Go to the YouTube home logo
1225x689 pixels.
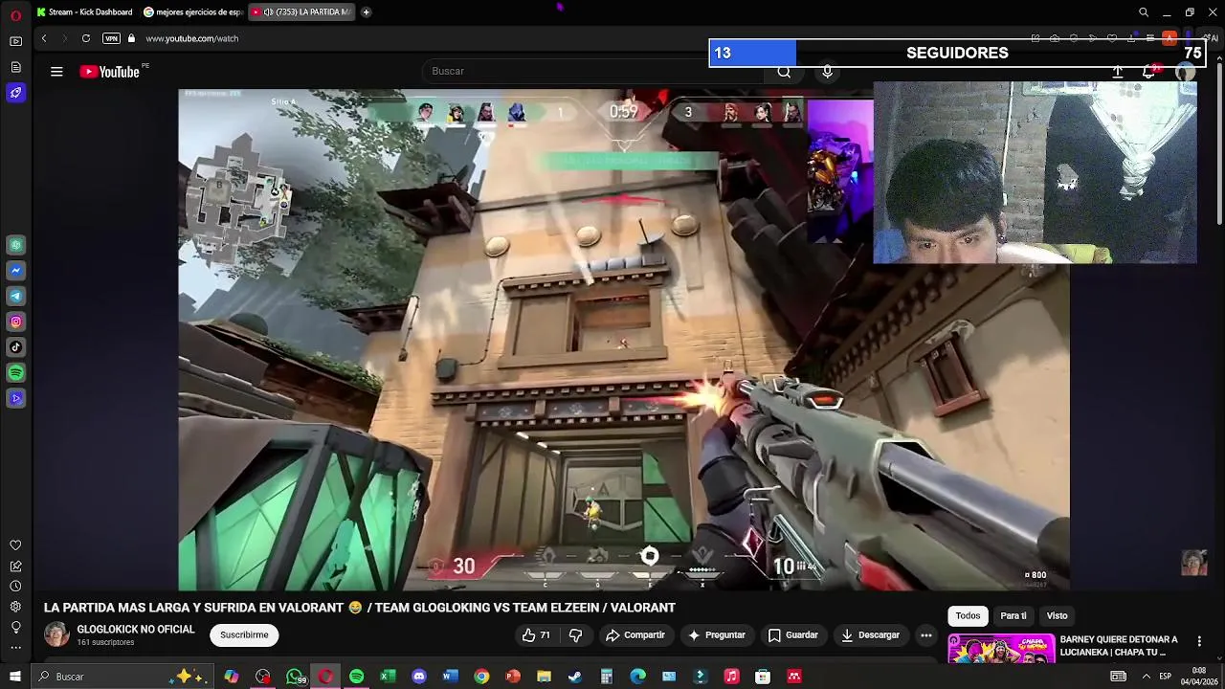point(110,72)
